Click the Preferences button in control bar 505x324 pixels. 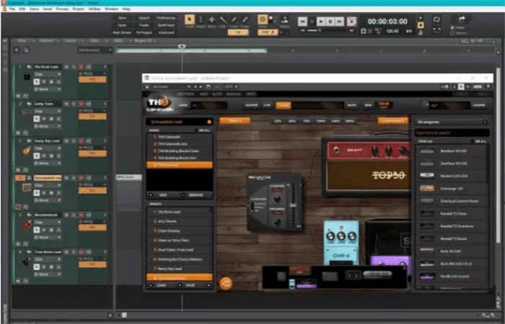point(166,18)
